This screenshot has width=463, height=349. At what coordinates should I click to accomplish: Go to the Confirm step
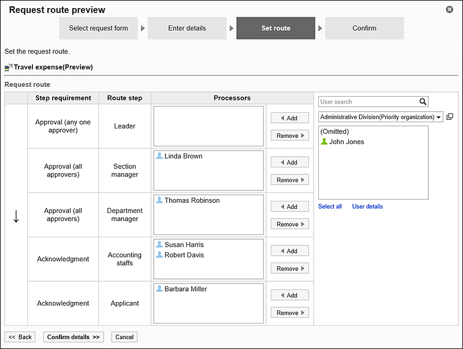365,28
